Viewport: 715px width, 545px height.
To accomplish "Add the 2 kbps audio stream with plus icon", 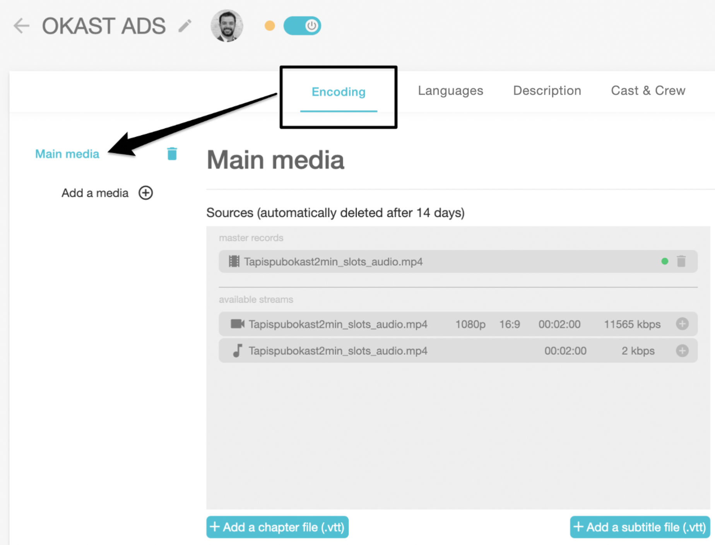I will [x=682, y=351].
